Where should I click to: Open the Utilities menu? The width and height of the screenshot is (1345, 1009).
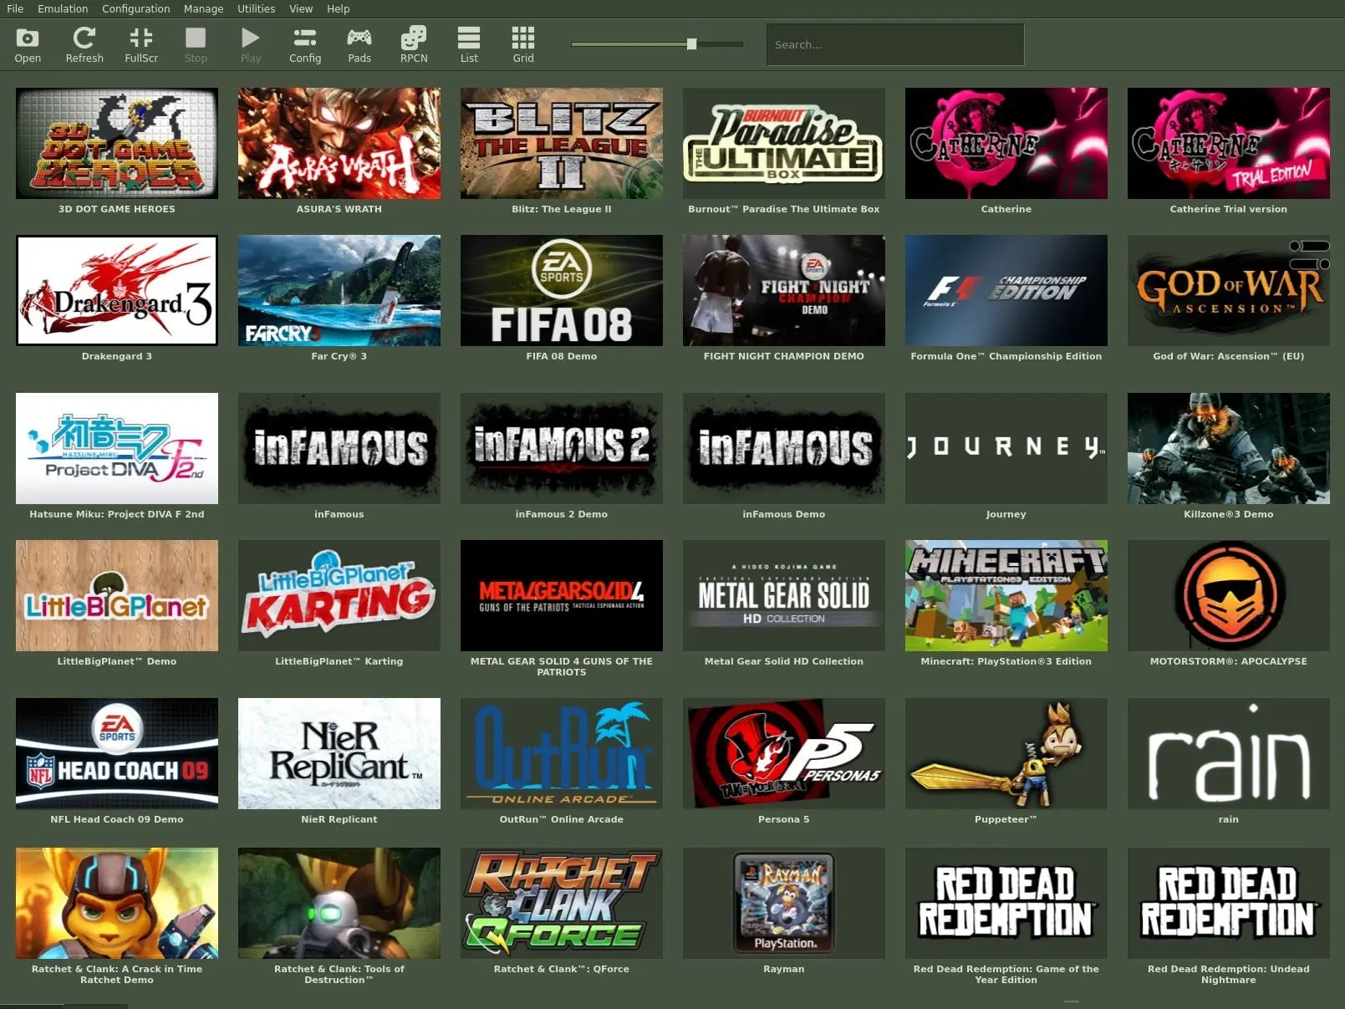[x=256, y=8]
